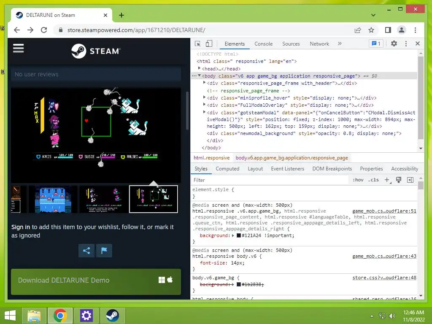Open the DOM Breakpoints tab
432x324 pixels.
point(332,169)
